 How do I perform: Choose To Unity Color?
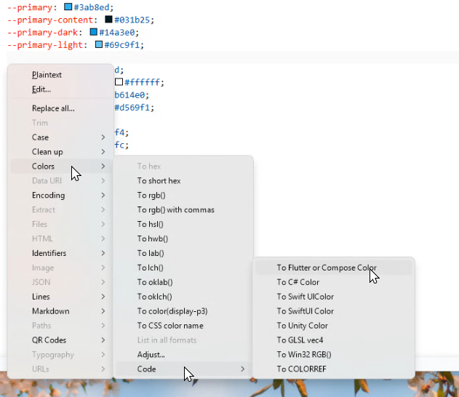coord(303,326)
